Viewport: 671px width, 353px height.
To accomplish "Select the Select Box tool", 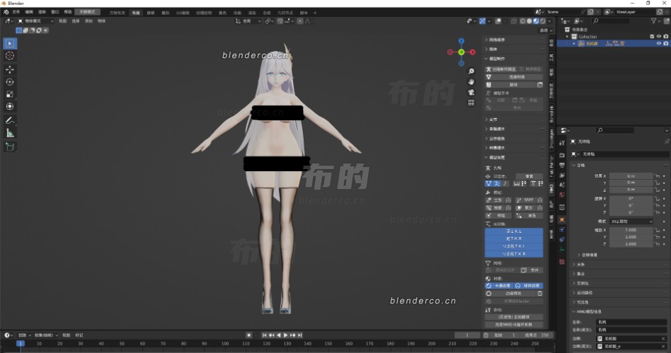I will pos(10,43).
